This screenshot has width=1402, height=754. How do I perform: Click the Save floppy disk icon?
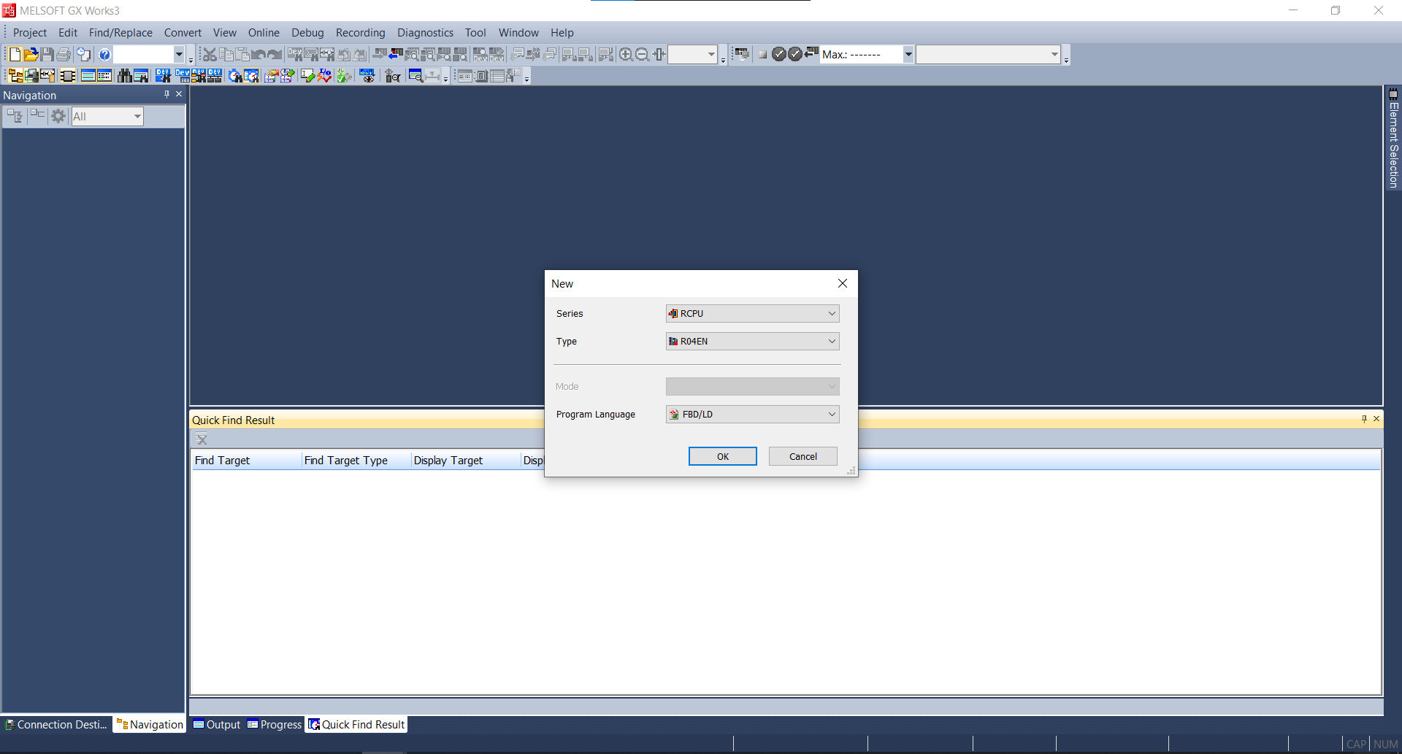point(47,54)
